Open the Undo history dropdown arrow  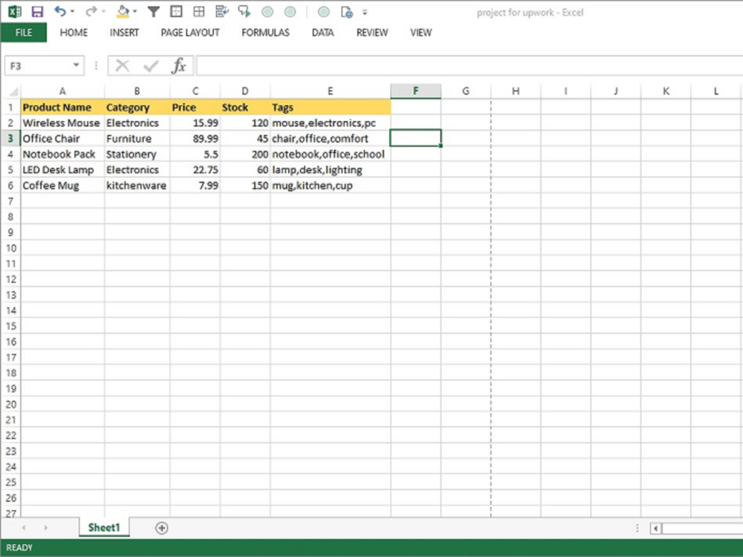(x=73, y=11)
